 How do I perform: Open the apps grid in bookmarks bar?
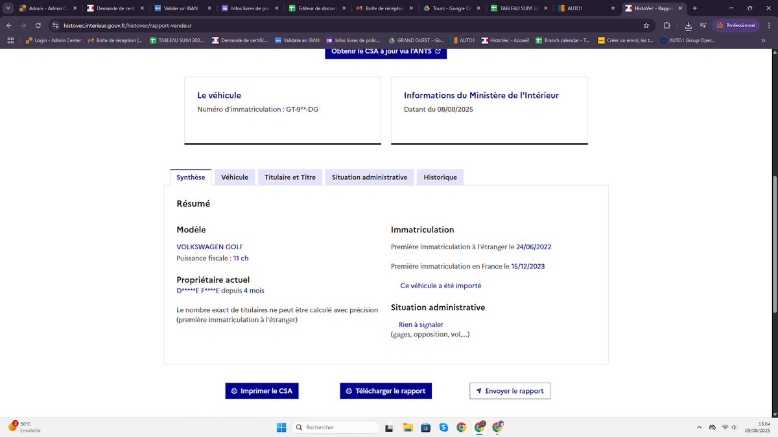point(10,40)
